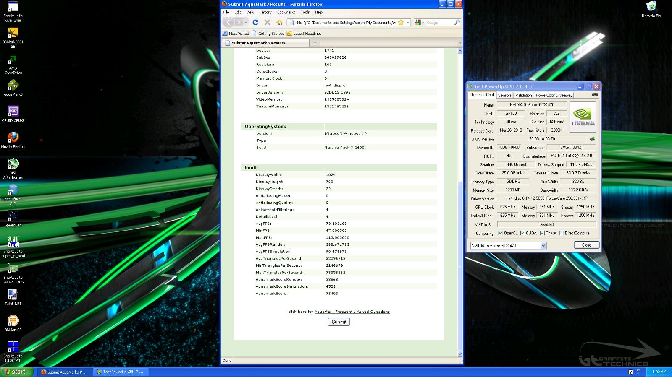Launch AMD OverDrive from desktop

pyautogui.click(x=13, y=64)
